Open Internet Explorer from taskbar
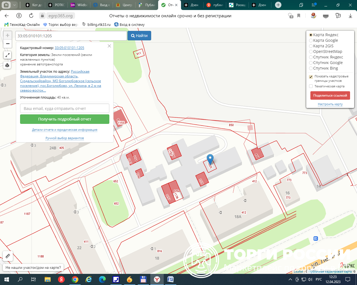This screenshot has height=285, width=357. (89, 279)
